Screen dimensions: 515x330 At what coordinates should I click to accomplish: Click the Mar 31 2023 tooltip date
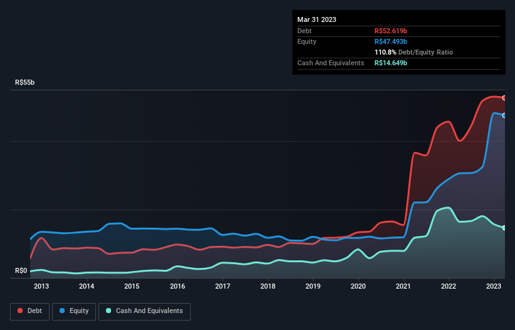click(x=317, y=19)
